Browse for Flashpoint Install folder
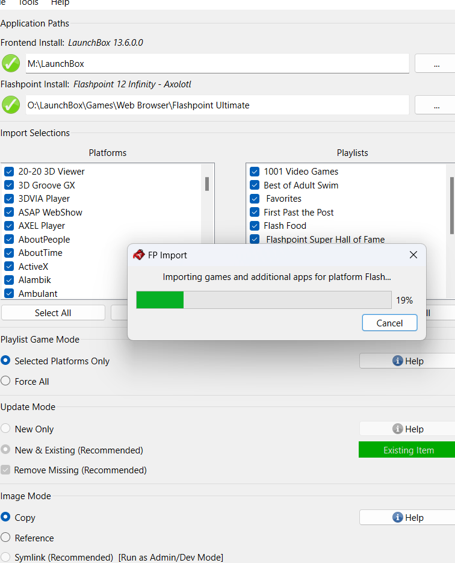The image size is (455, 563). click(x=435, y=105)
